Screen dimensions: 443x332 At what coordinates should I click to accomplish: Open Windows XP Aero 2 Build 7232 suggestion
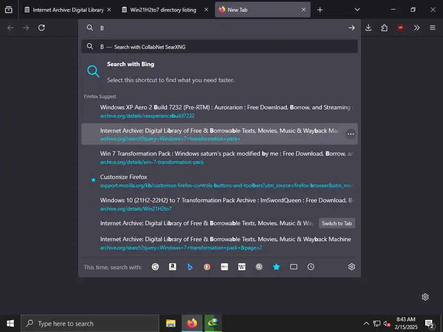point(219,111)
